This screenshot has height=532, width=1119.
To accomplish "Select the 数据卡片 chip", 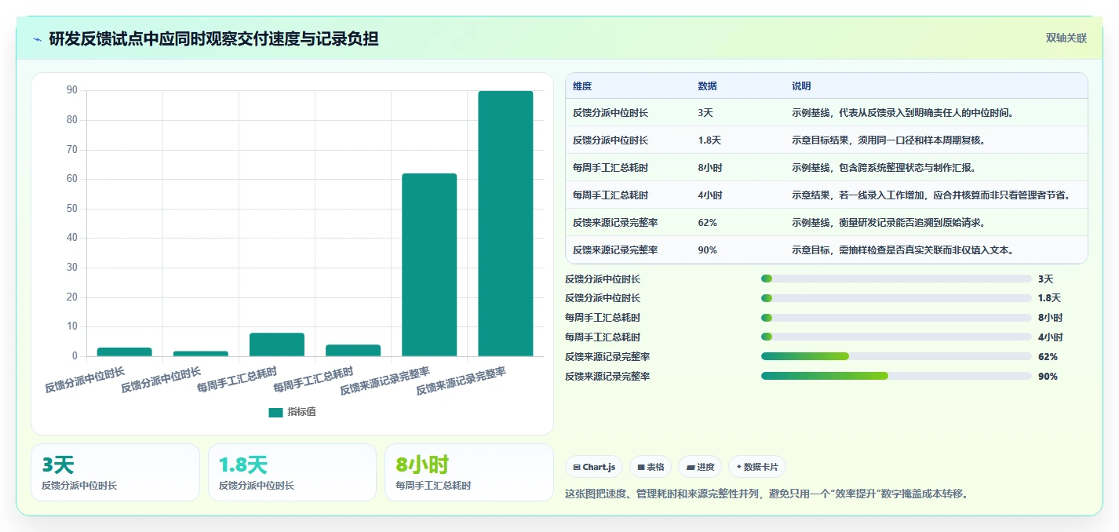I will pyautogui.click(x=757, y=467).
